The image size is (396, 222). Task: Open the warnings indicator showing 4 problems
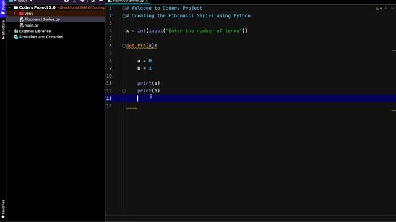point(379,8)
